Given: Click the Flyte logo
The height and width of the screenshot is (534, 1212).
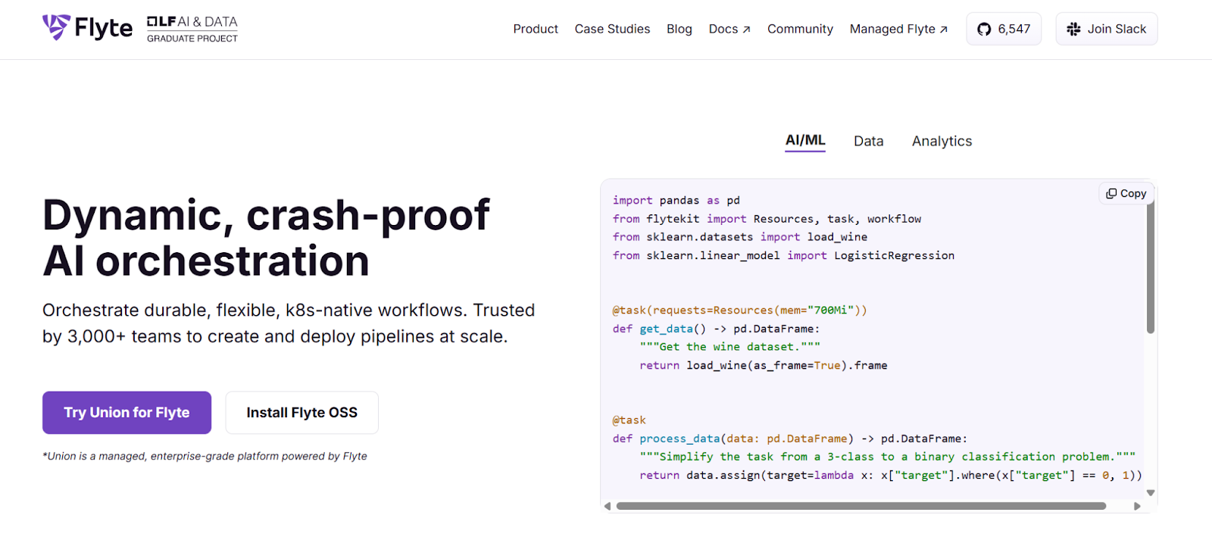Looking at the screenshot, I should pos(87,28).
